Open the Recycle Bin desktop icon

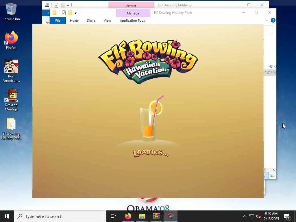pos(11,12)
